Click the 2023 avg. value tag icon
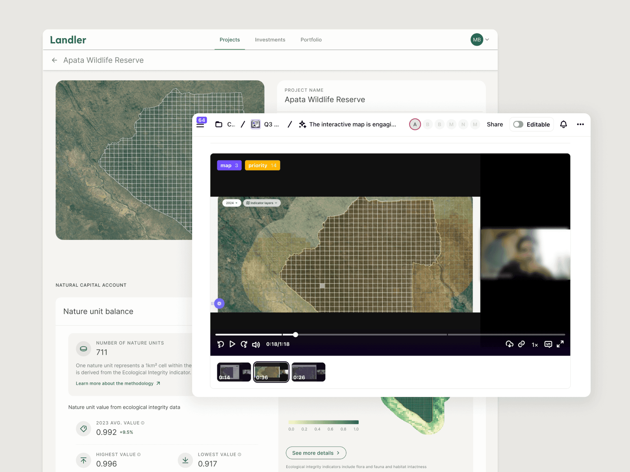The height and width of the screenshot is (472, 630). pyautogui.click(x=83, y=429)
